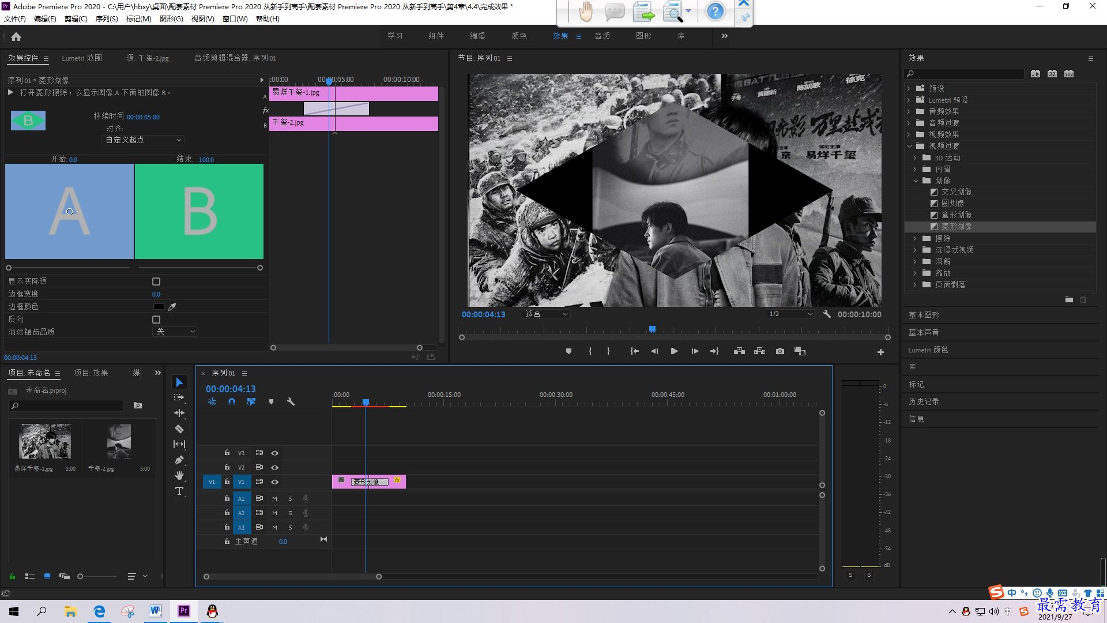This screenshot has height=623, width=1107.
Task: Enable the Show Actual Sources checkbox
Action: pos(156,282)
